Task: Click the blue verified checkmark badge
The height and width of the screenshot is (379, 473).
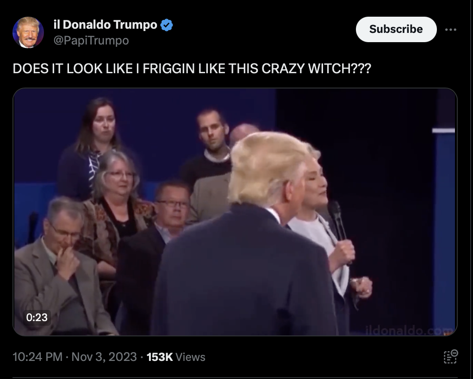Action: pos(167,25)
